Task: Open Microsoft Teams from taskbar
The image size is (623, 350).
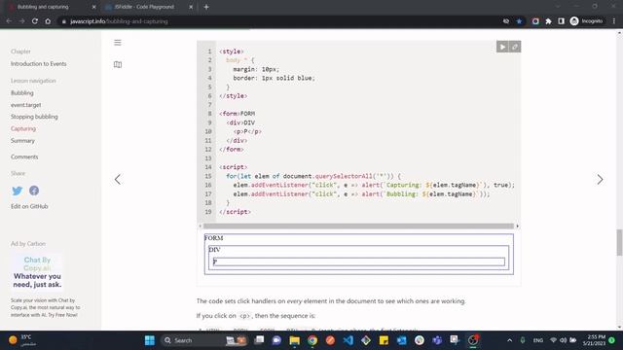Action: pyautogui.click(x=437, y=340)
